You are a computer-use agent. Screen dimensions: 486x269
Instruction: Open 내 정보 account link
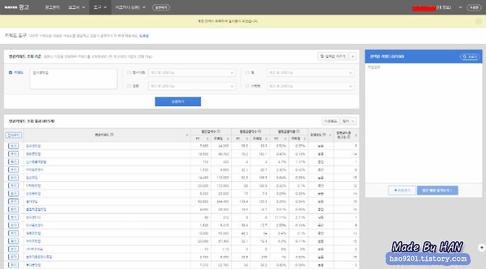pyautogui.click(x=443, y=7)
